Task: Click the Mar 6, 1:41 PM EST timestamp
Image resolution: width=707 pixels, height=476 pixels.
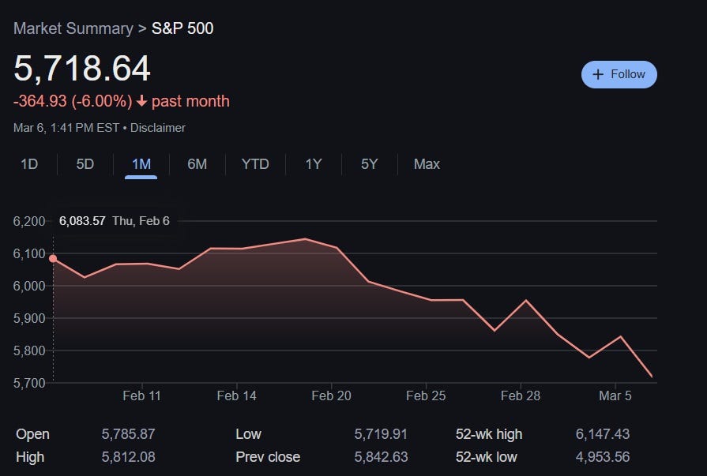Action: 66,128
